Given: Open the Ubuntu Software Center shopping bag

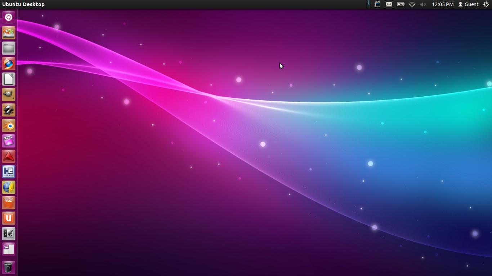Looking at the screenshot, I should point(9,203).
